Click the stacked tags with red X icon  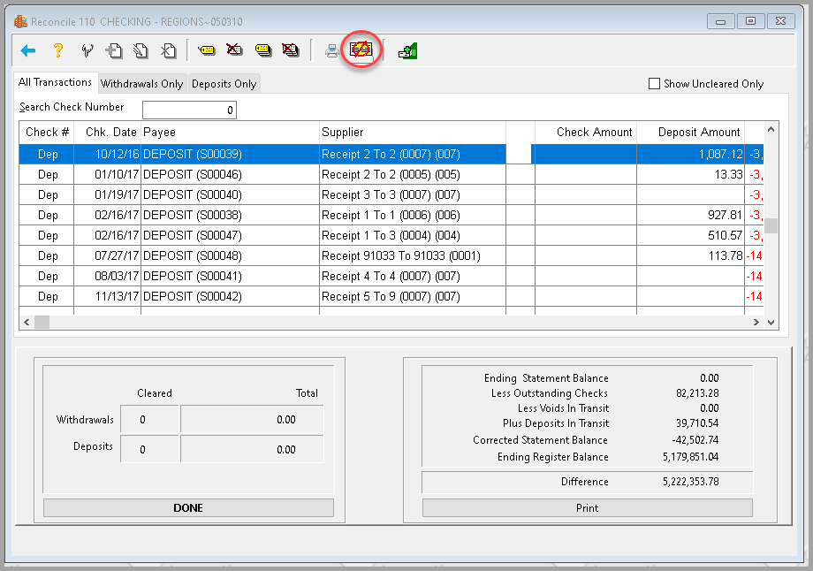click(x=291, y=49)
